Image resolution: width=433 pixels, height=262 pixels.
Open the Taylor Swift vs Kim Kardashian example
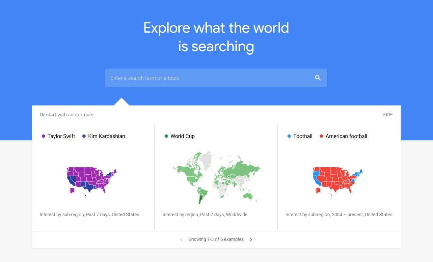coord(93,177)
